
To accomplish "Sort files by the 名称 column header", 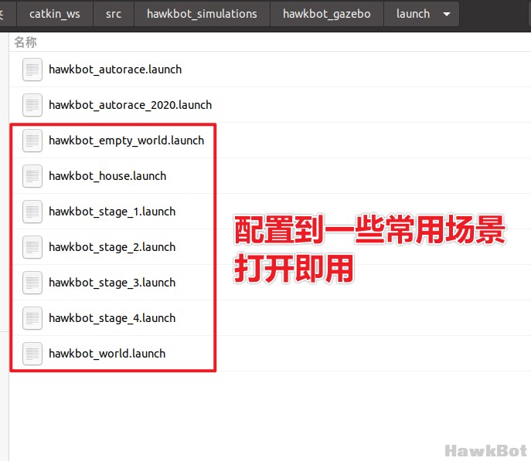I will [26, 42].
